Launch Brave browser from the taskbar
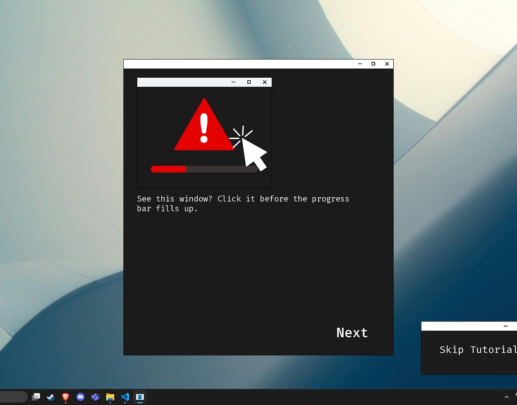This screenshot has width=517, height=405. (65, 397)
